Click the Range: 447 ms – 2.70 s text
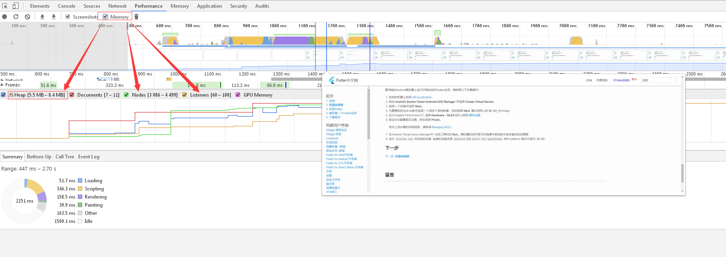Image resolution: width=726 pixels, height=257 pixels. (x=29, y=169)
